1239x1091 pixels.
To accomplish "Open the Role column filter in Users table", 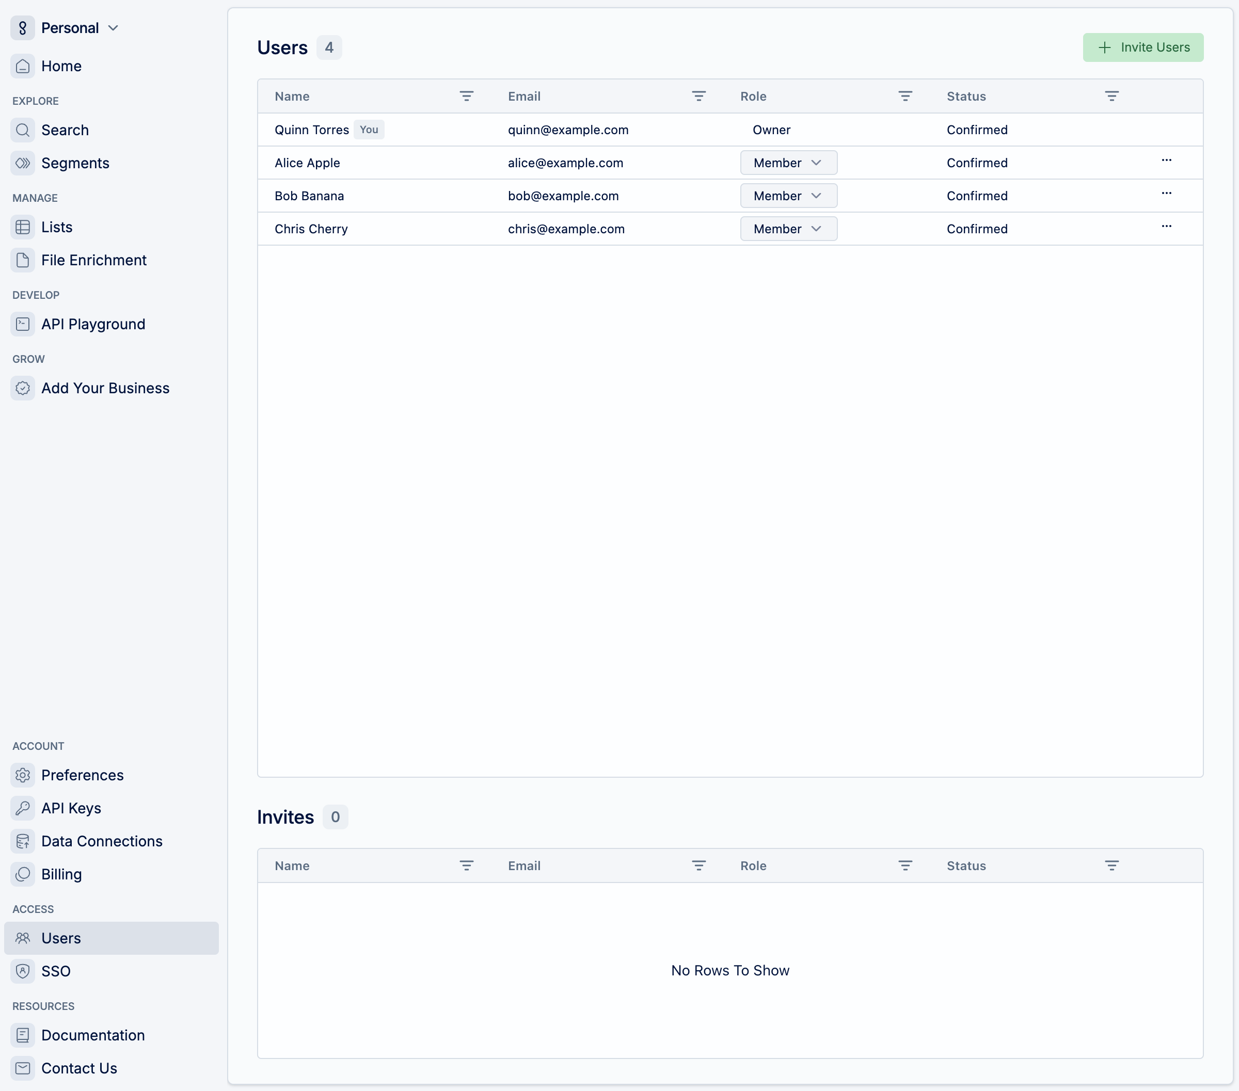I will pyautogui.click(x=904, y=96).
